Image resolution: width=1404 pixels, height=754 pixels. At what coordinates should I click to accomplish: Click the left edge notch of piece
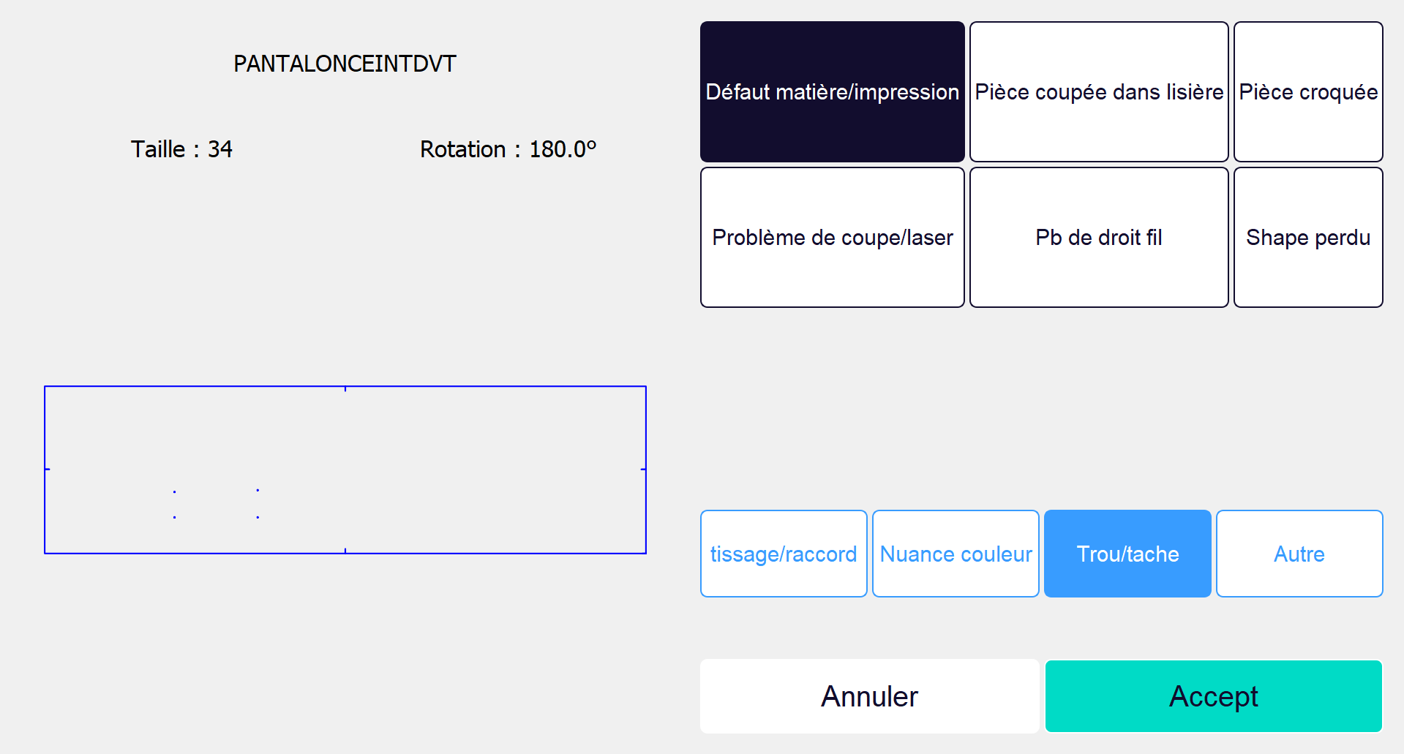point(48,469)
